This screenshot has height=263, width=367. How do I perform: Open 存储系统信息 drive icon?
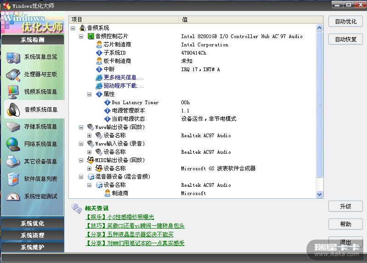13,127
